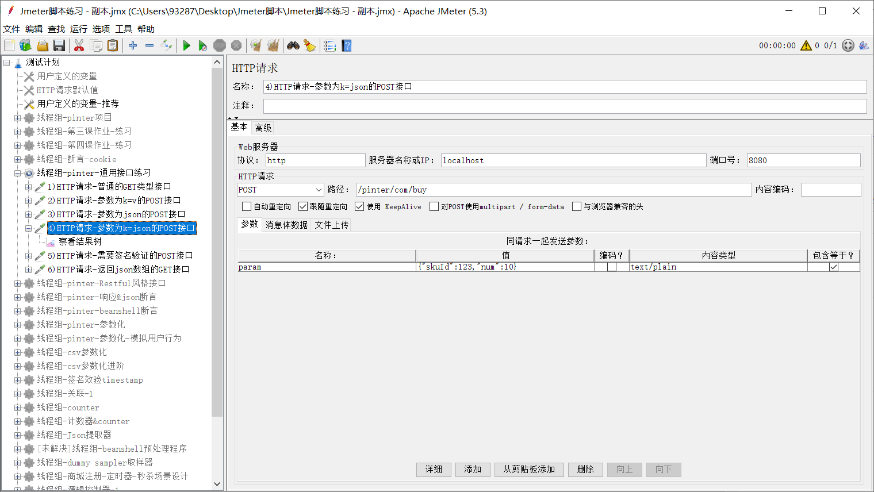Click the Clear All double broom icon
This screenshot has width=874, height=492.
click(273, 45)
